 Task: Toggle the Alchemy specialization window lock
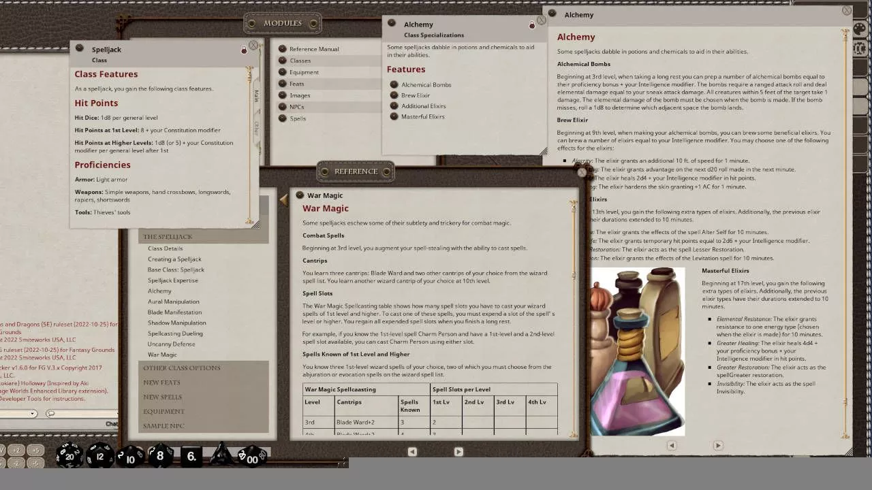(532, 24)
